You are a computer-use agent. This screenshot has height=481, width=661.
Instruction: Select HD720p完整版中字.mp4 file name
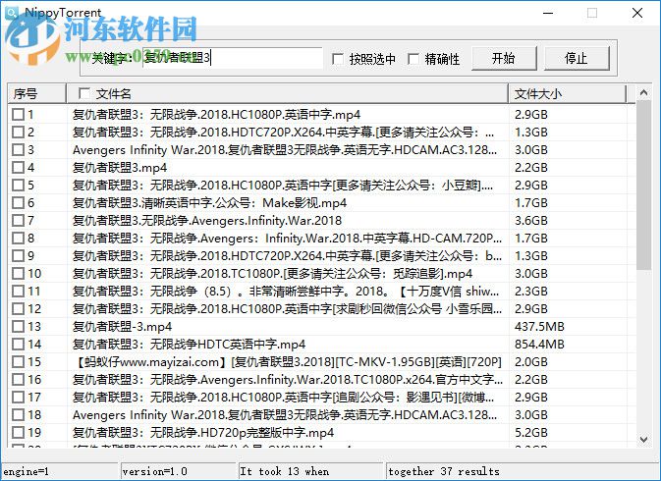pyautogui.click(x=203, y=433)
